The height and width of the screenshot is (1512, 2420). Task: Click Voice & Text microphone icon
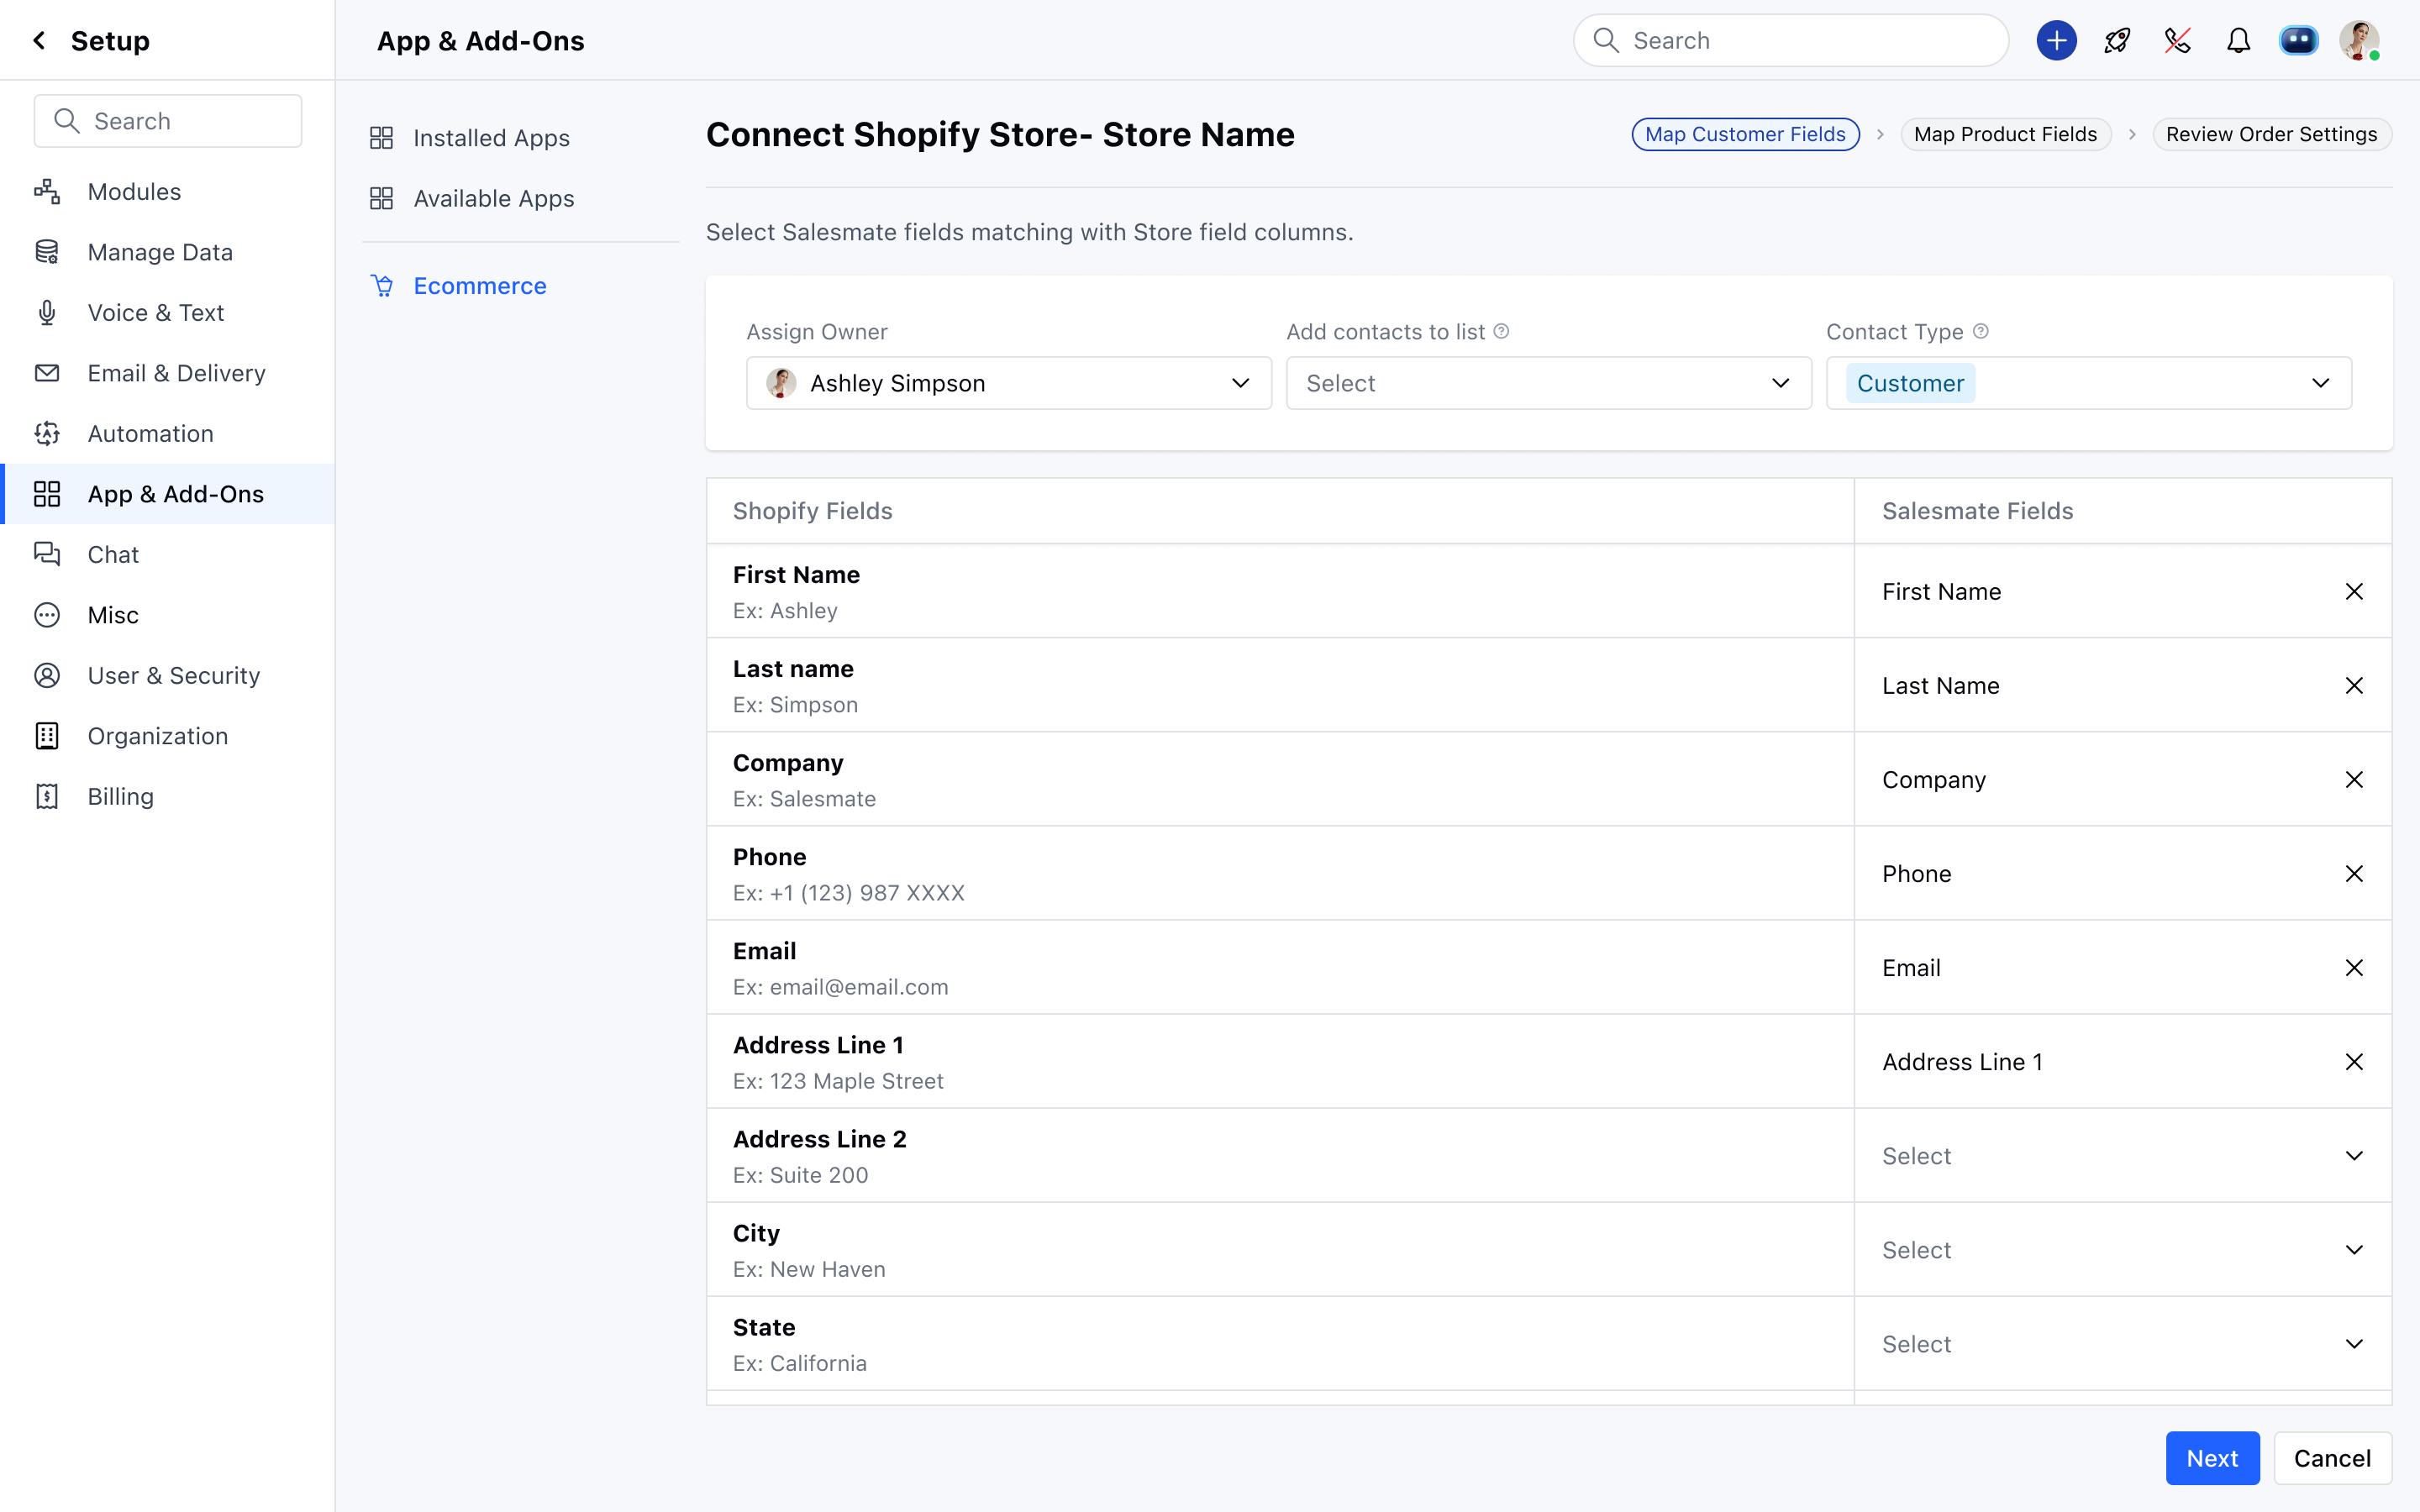point(47,312)
